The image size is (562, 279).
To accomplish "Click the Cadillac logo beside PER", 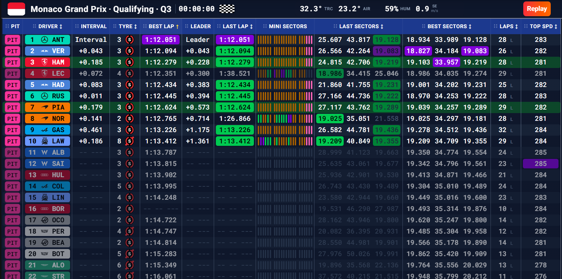I will tap(45, 231).
